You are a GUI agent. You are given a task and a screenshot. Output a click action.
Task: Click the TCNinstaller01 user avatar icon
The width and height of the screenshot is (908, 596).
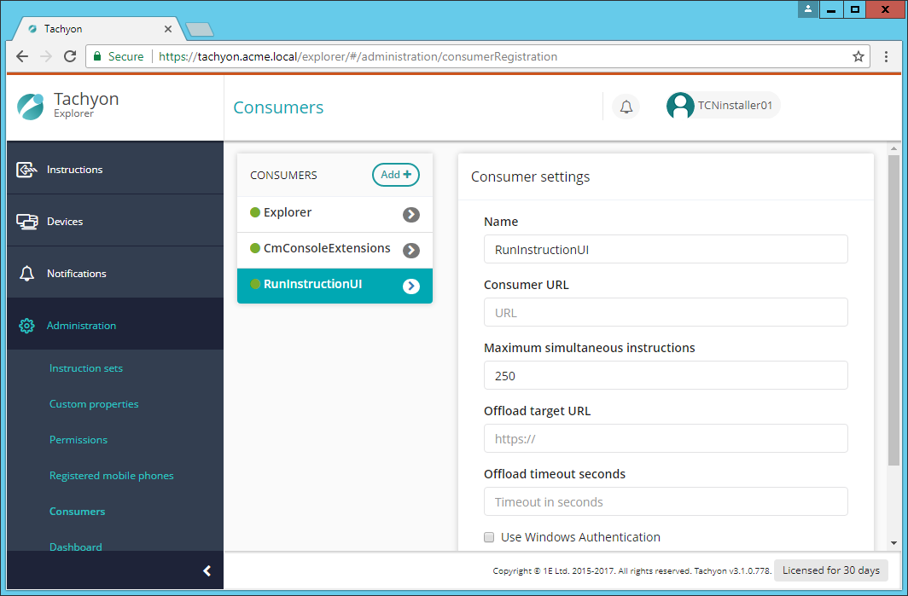point(680,106)
